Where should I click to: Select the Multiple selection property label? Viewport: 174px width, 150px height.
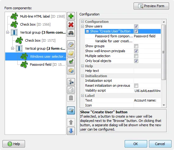98,56
